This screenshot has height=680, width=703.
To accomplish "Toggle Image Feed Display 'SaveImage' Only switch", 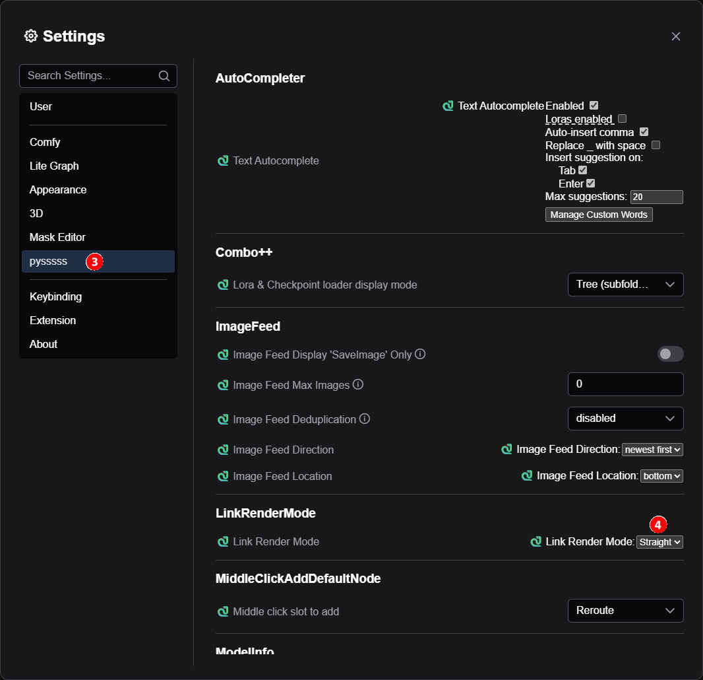I will pos(670,354).
